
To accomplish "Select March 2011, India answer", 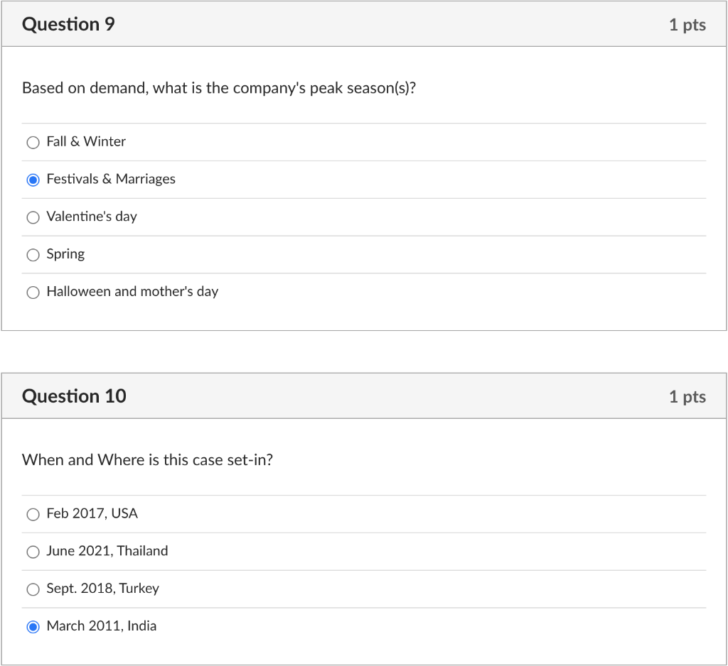I will click(x=33, y=626).
